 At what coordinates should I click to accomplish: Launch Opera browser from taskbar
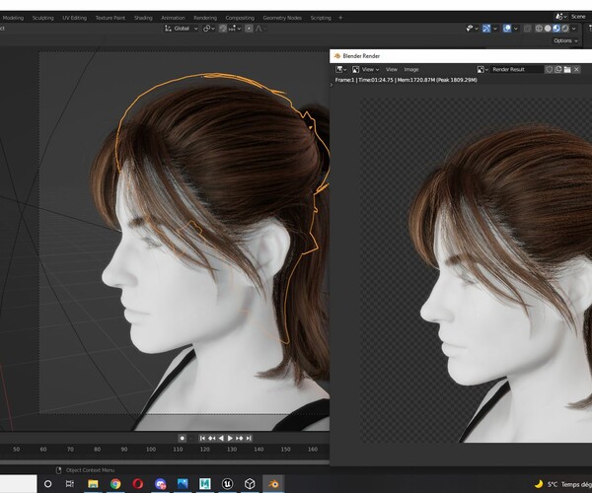click(x=138, y=483)
